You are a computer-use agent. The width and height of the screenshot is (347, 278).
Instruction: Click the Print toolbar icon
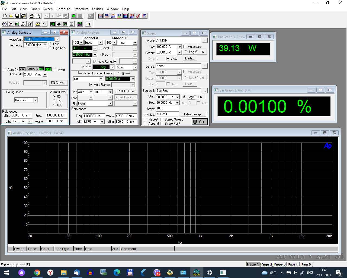[32, 16]
